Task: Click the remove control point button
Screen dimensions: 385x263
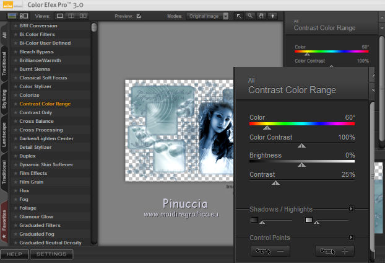Action: pos(270,251)
